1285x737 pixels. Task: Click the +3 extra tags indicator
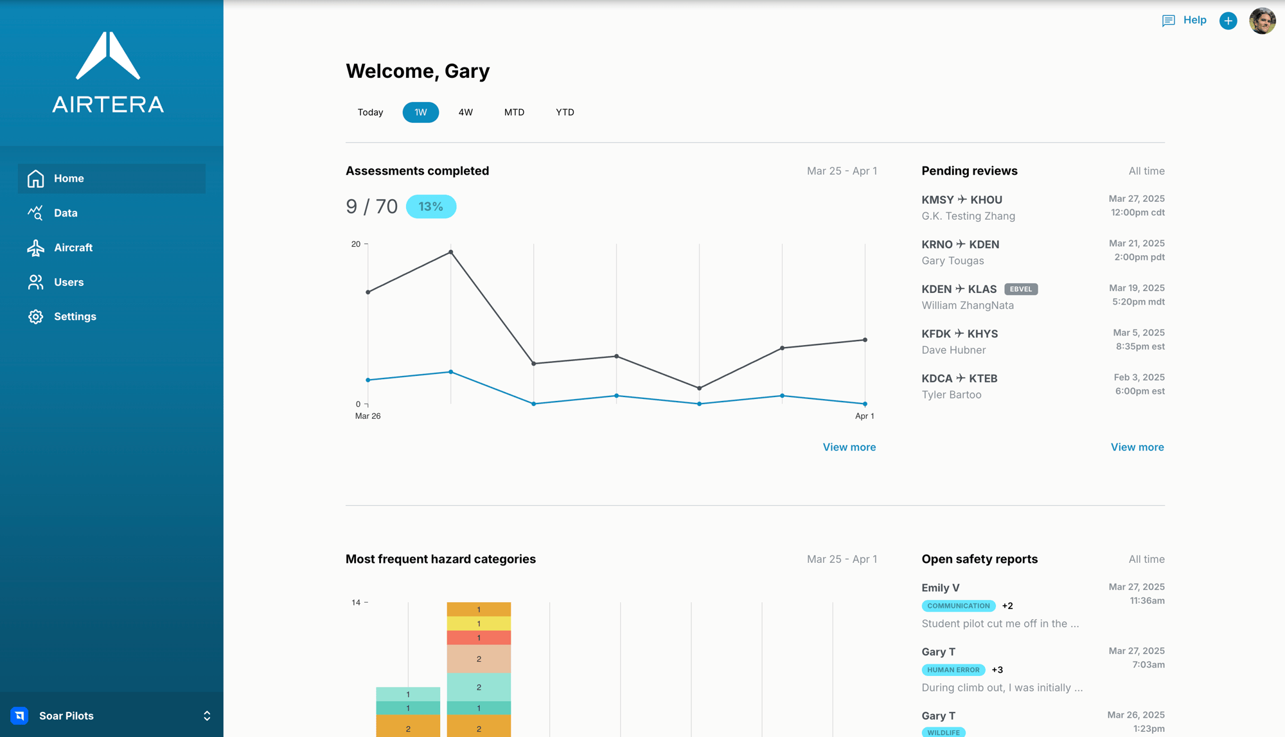click(997, 670)
